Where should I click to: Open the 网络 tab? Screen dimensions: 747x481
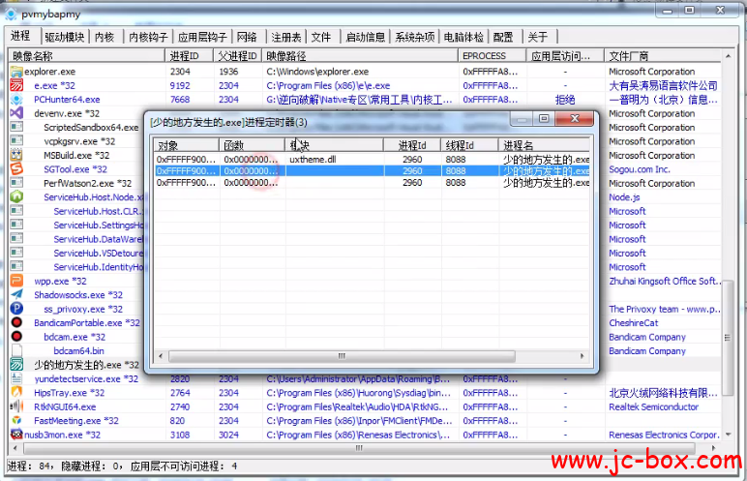[x=247, y=37]
